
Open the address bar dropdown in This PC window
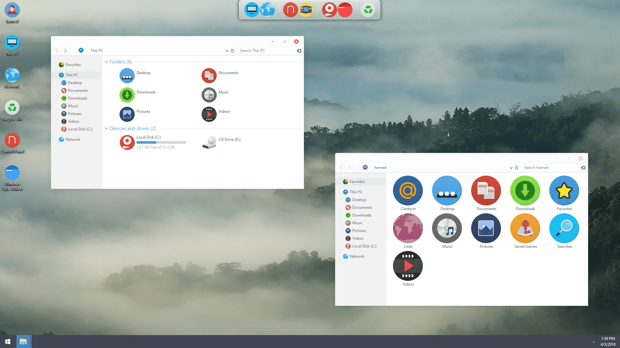click(x=227, y=51)
